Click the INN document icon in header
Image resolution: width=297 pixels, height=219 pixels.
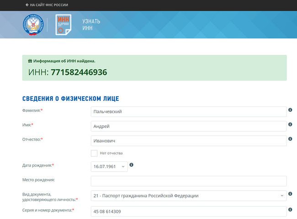[64, 25]
